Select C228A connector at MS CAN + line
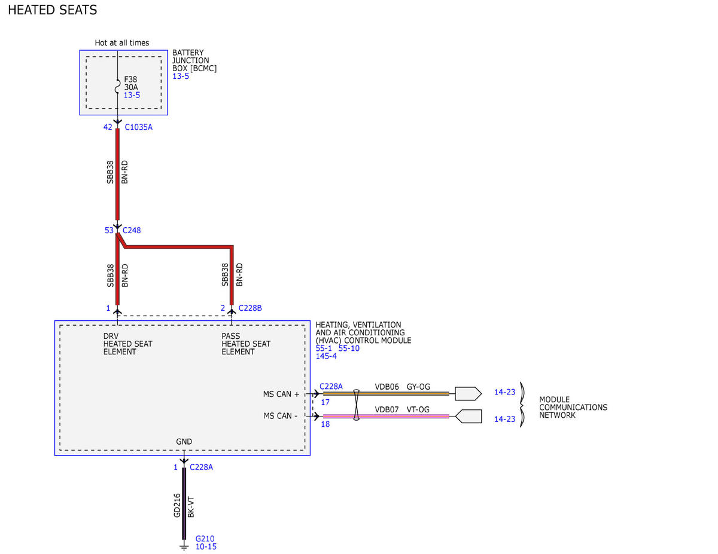The width and height of the screenshot is (718, 554). click(x=331, y=387)
